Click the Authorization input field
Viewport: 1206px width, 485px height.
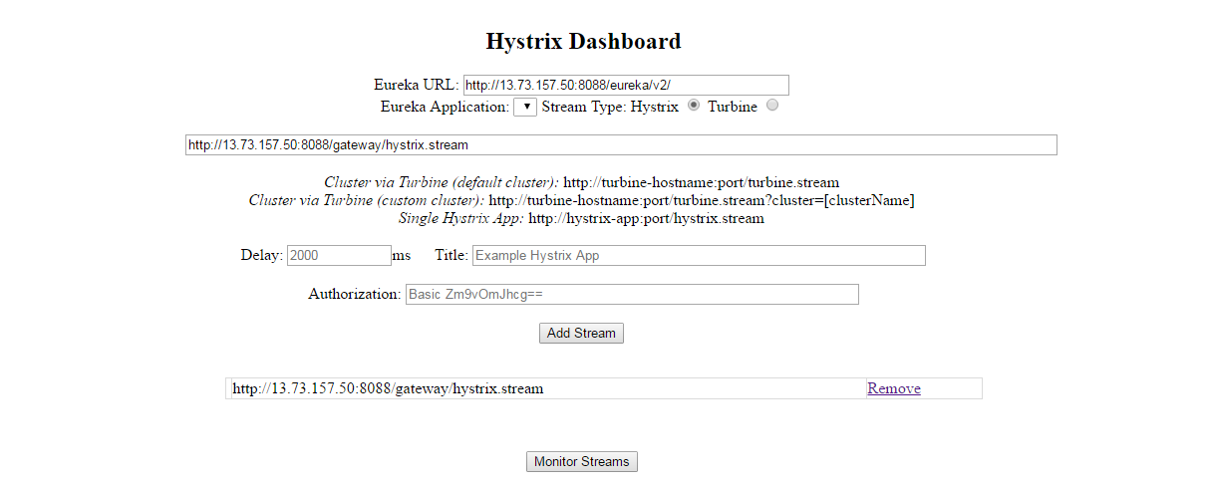pyautogui.click(x=632, y=295)
